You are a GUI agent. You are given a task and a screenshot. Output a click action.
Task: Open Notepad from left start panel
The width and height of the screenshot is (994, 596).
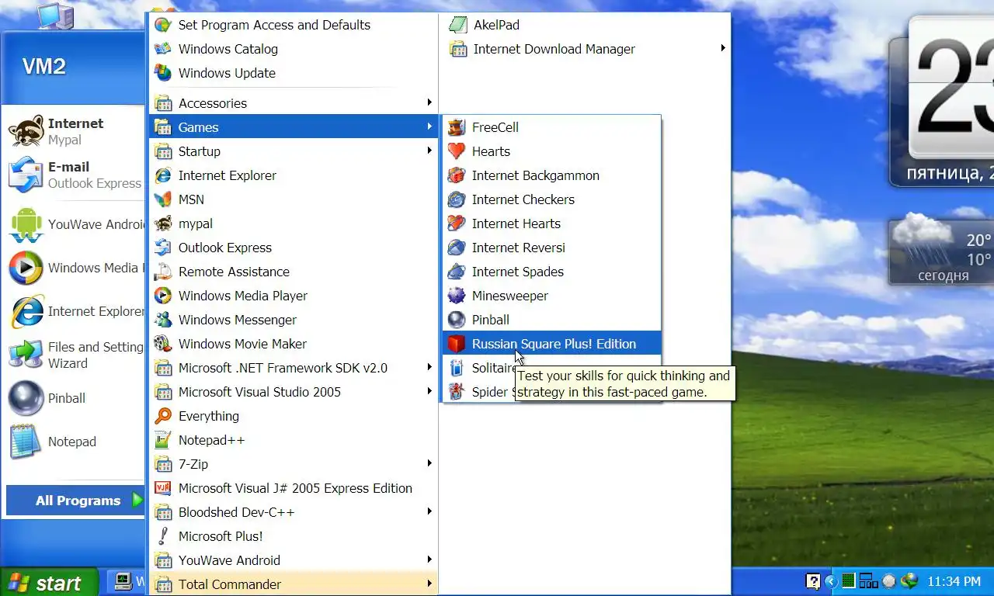[75, 442]
